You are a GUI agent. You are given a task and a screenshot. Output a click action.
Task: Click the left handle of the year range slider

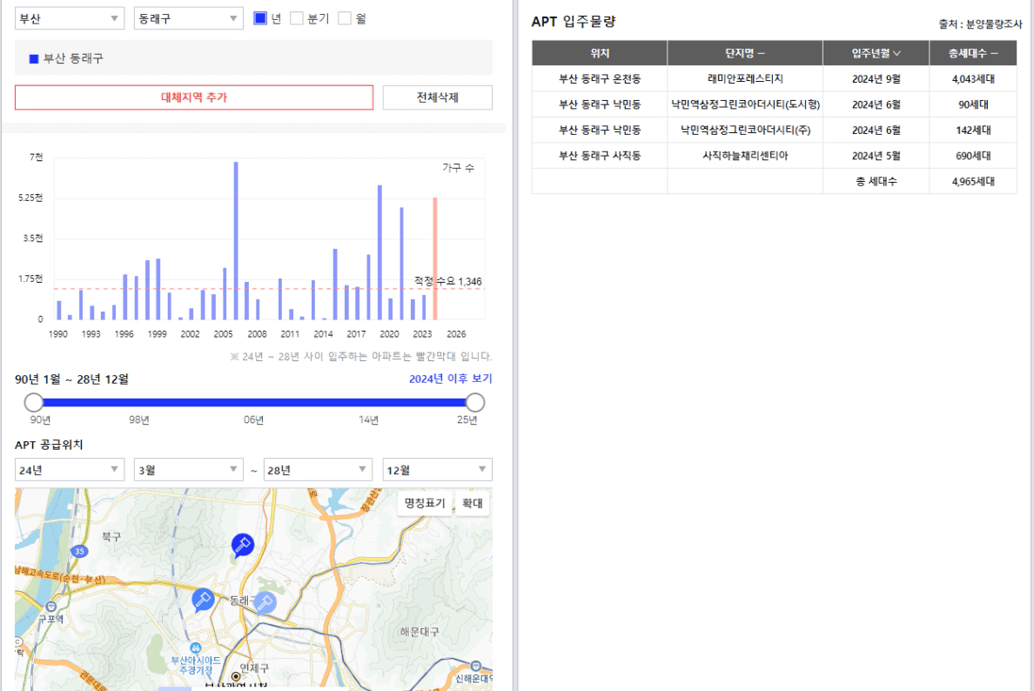(34, 402)
